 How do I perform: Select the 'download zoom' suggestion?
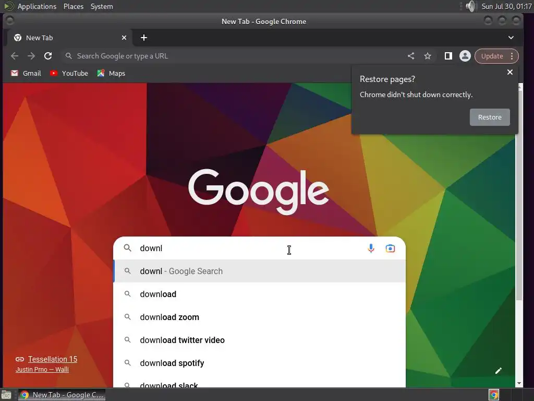259,317
